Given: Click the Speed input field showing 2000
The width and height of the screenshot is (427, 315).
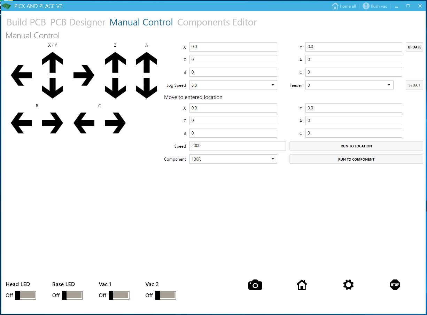Looking at the screenshot, I should coord(238,146).
